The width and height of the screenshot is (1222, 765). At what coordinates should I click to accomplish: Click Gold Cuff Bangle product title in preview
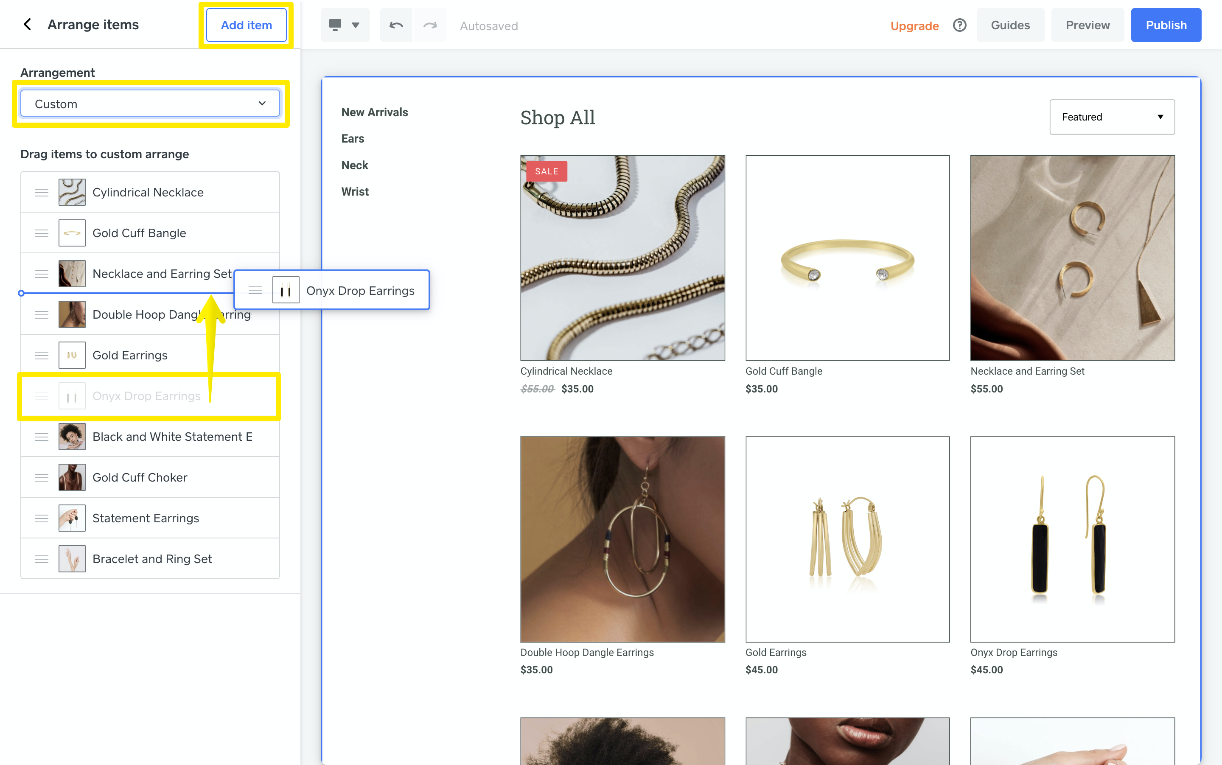click(x=784, y=371)
